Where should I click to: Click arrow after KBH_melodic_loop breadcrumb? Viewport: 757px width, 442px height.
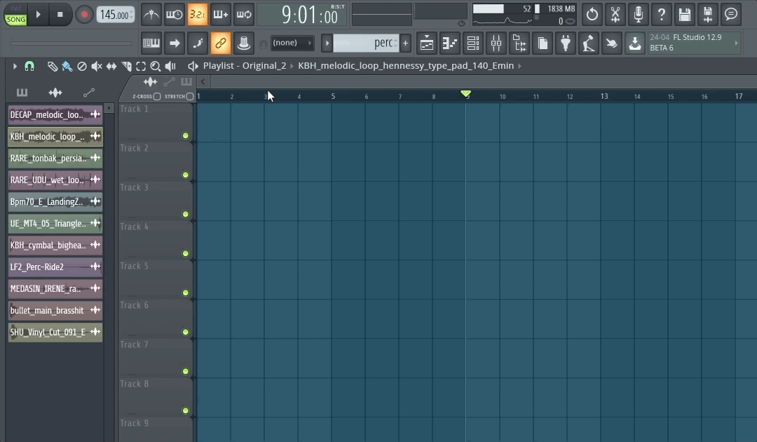click(x=519, y=66)
